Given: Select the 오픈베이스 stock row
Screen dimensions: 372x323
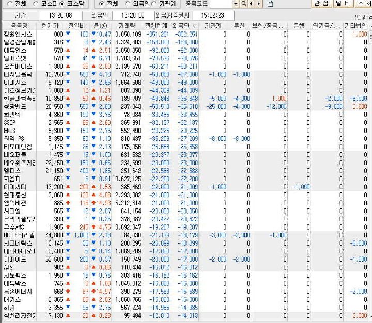Looking at the screenshot, I should tap(185, 67).
